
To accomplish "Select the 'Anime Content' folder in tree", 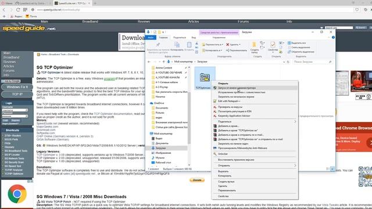I will 164,68.
